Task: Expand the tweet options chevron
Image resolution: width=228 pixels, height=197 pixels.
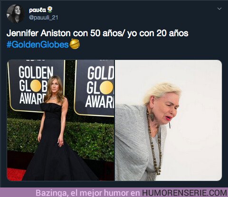Action: pos(219,9)
